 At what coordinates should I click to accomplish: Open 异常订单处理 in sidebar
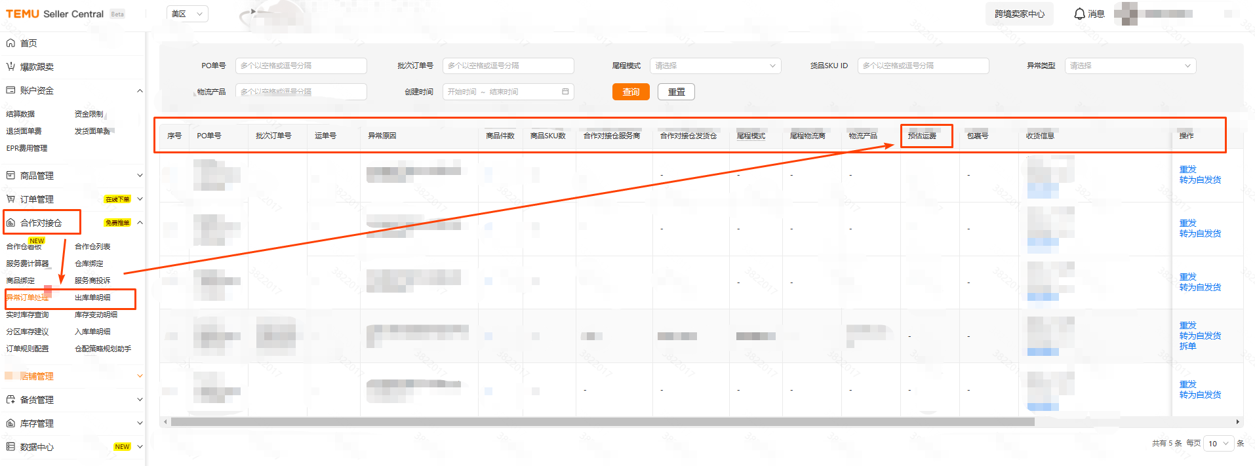pos(28,298)
